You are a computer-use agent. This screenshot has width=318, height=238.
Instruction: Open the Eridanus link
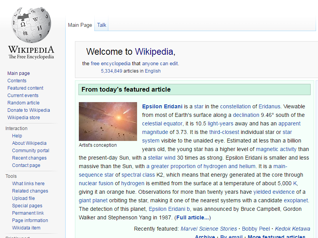tap(269, 106)
